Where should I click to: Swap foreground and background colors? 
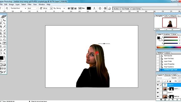(x=5, y=57)
